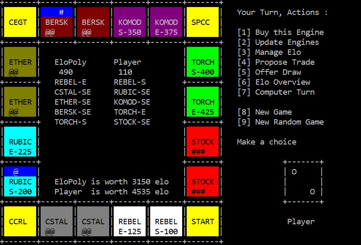Click the ETHER-SE entry

[73, 102]
